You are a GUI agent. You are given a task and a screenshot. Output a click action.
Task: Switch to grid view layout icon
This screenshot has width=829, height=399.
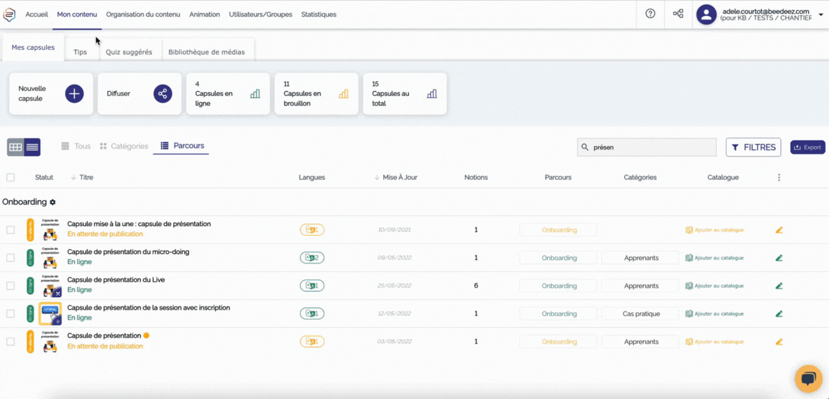tap(16, 147)
